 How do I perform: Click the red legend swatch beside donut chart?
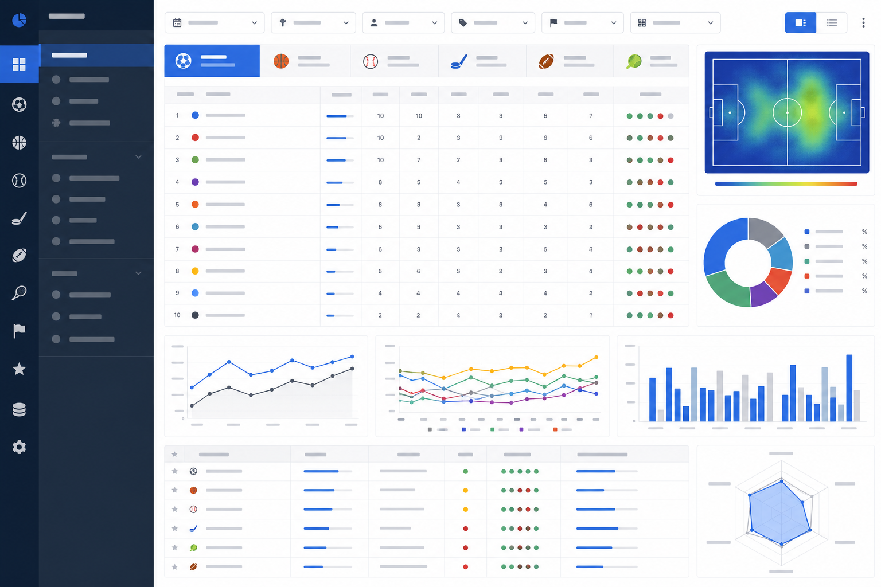pos(807,276)
